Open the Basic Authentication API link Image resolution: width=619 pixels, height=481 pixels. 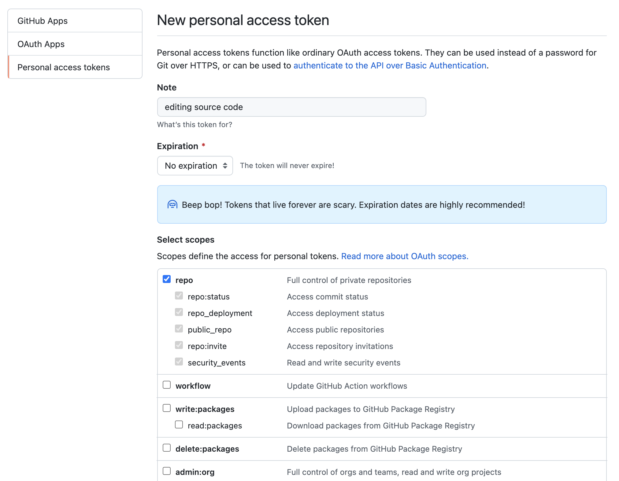[x=390, y=65]
